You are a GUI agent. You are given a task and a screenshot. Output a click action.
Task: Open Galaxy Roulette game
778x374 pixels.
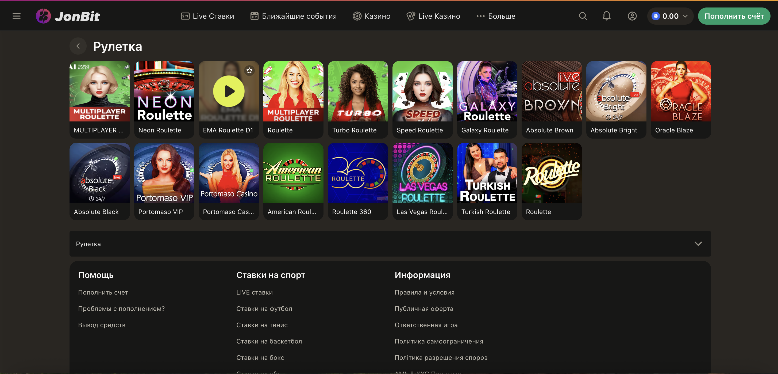tap(487, 100)
